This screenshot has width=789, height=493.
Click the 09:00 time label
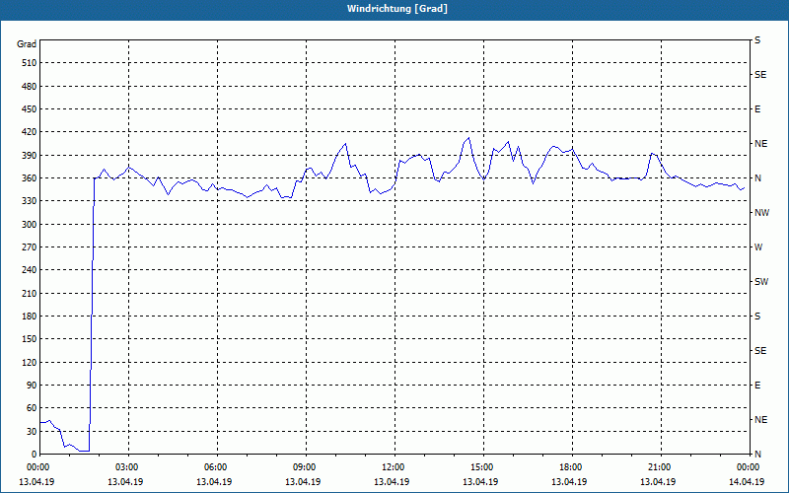pos(304,467)
